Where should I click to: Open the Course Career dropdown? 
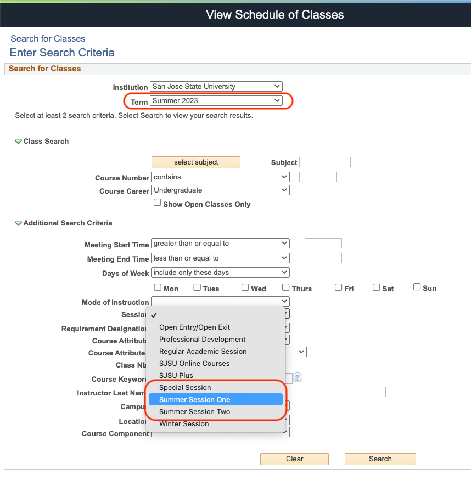pos(220,190)
